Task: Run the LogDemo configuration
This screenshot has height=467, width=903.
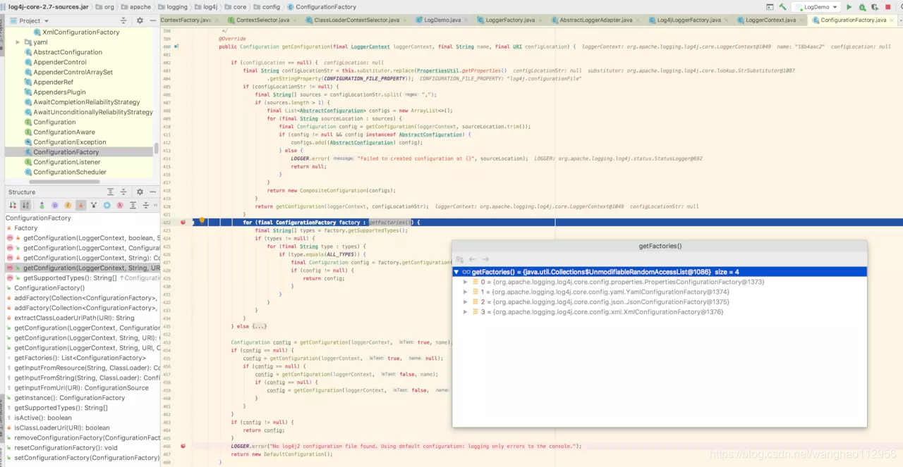Action: tap(849, 7)
